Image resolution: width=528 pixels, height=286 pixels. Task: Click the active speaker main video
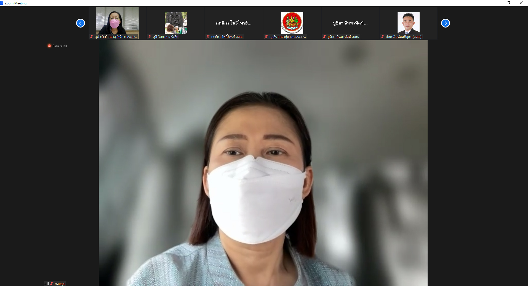[x=263, y=163]
